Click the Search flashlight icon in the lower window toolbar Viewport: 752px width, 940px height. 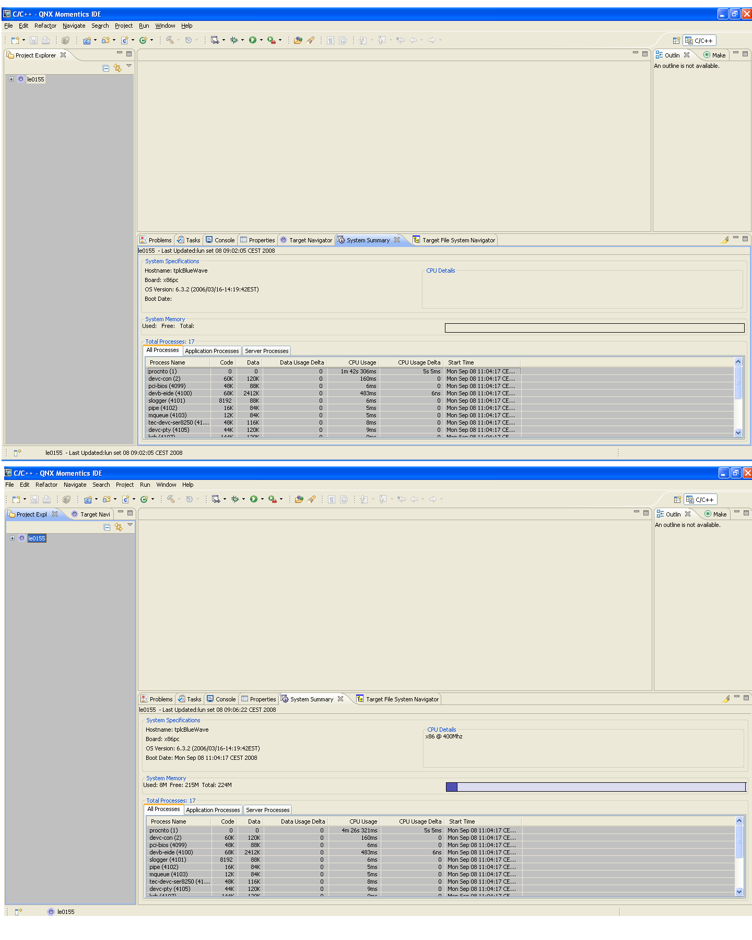point(312,499)
